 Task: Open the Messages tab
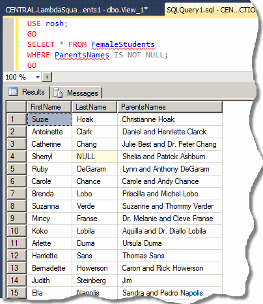[x=76, y=93]
